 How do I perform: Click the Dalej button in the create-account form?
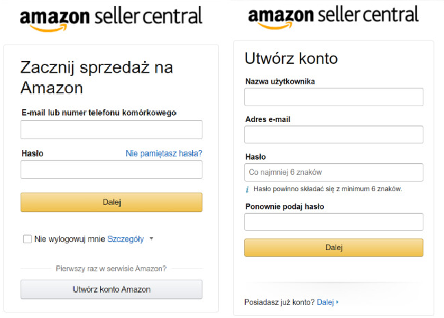334,247
